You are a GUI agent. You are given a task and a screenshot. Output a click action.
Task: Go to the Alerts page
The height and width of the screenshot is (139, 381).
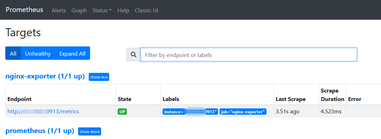point(59,11)
